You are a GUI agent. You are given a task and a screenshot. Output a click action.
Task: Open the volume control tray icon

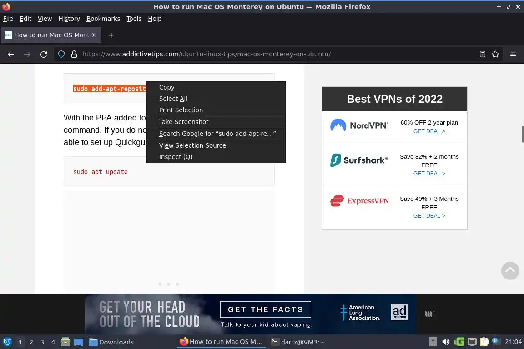[446, 342]
